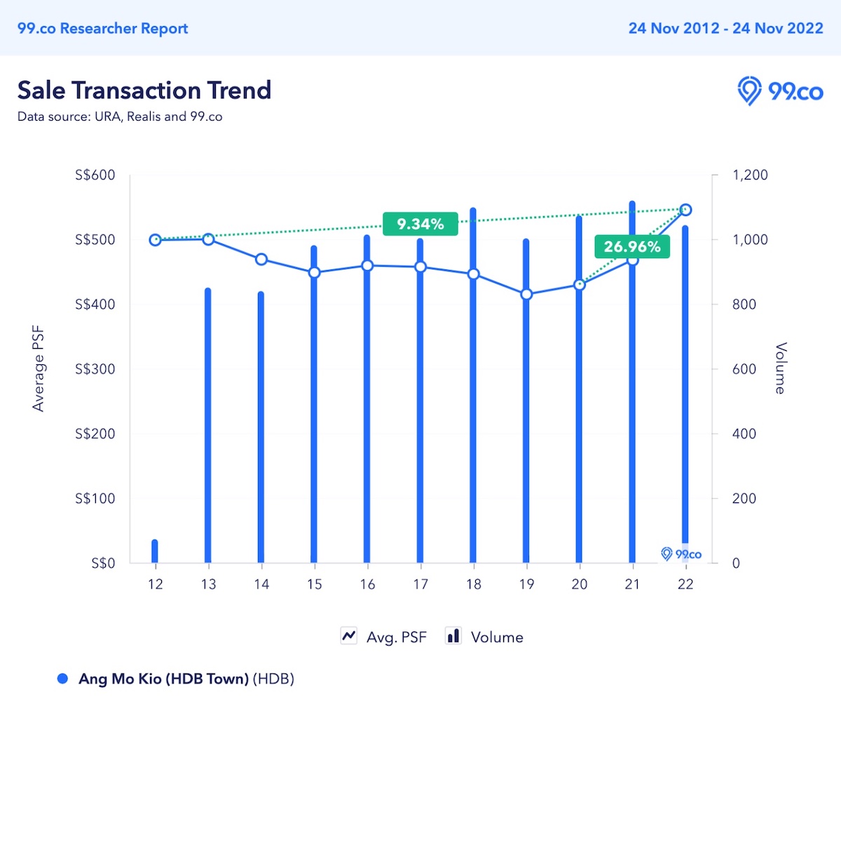Click the Avg PSF data point for year 16
The height and width of the screenshot is (863, 841).
[367, 266]
